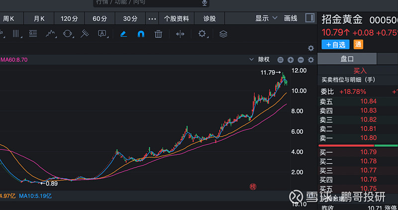Select the 盘口 order book tab

[x=347, y=59]
